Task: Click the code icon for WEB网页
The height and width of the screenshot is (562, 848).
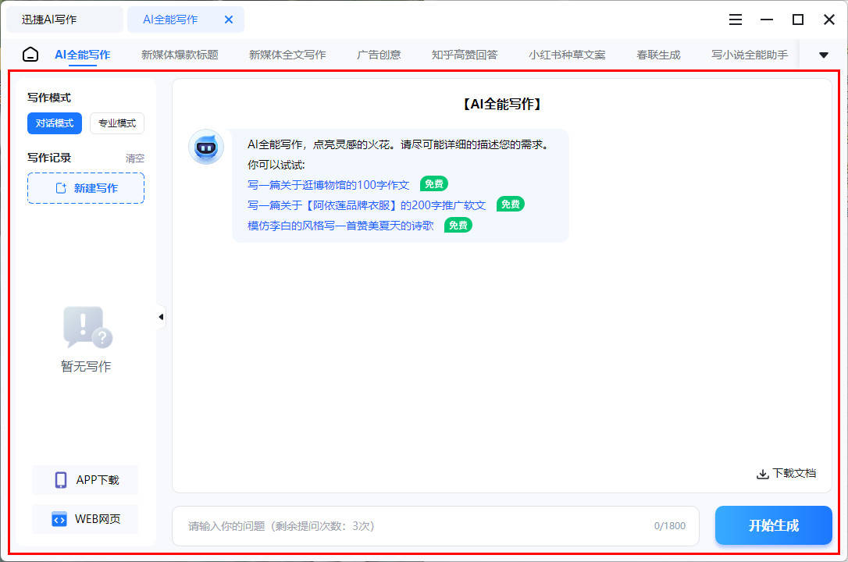Action: 59,519
